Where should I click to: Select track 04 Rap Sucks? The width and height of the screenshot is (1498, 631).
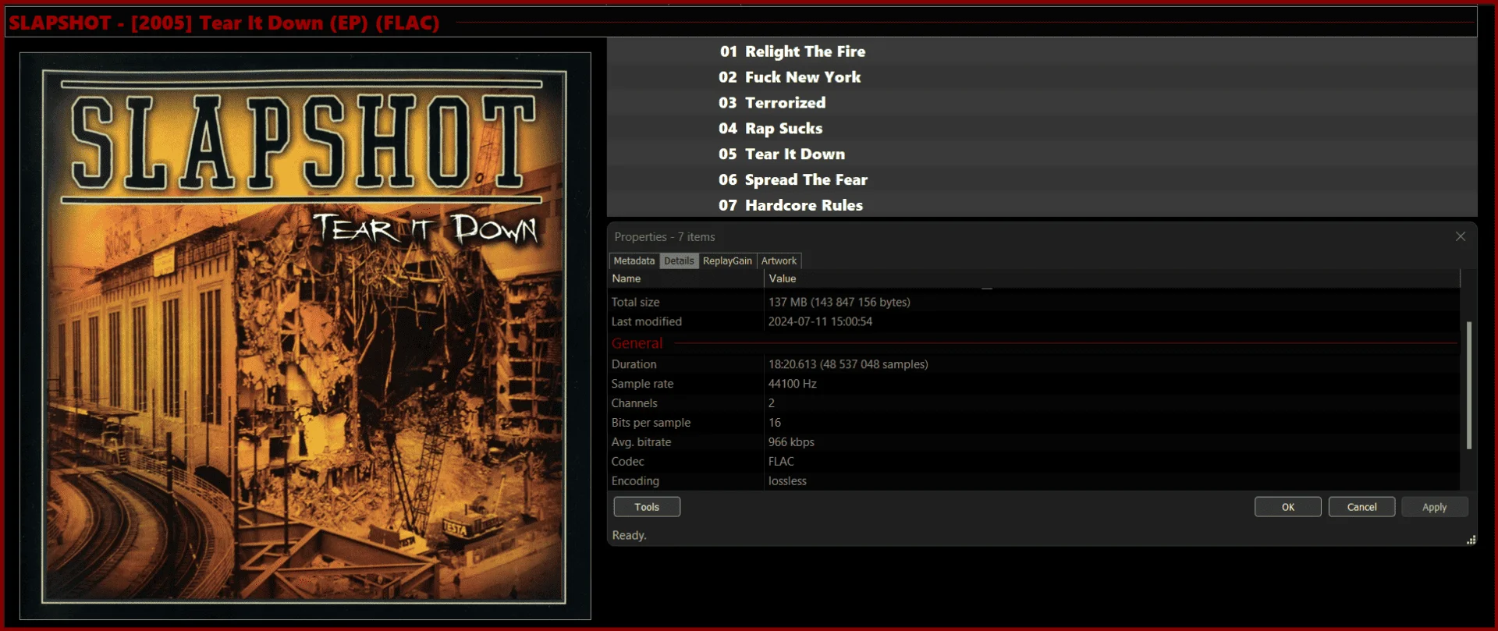point(1042,129)
